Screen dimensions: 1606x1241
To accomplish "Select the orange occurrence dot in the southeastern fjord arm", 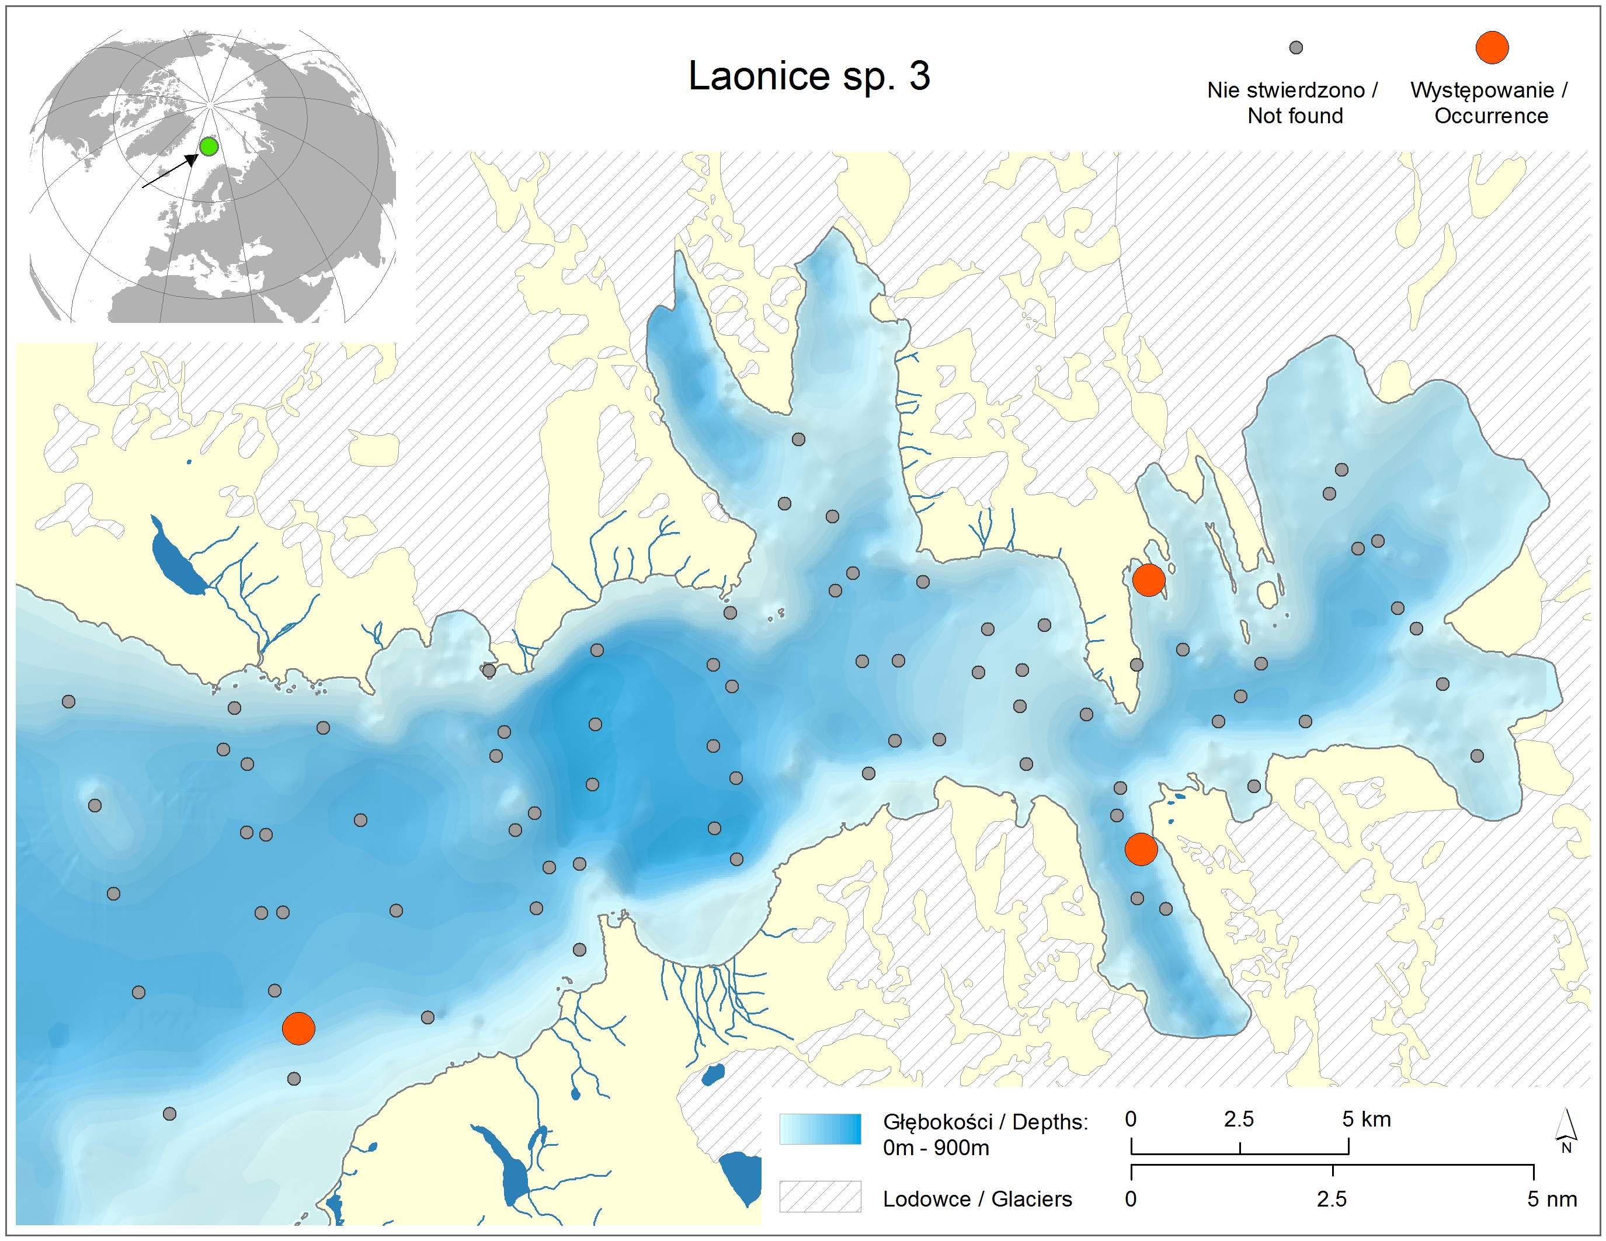I will [1141, 849].
